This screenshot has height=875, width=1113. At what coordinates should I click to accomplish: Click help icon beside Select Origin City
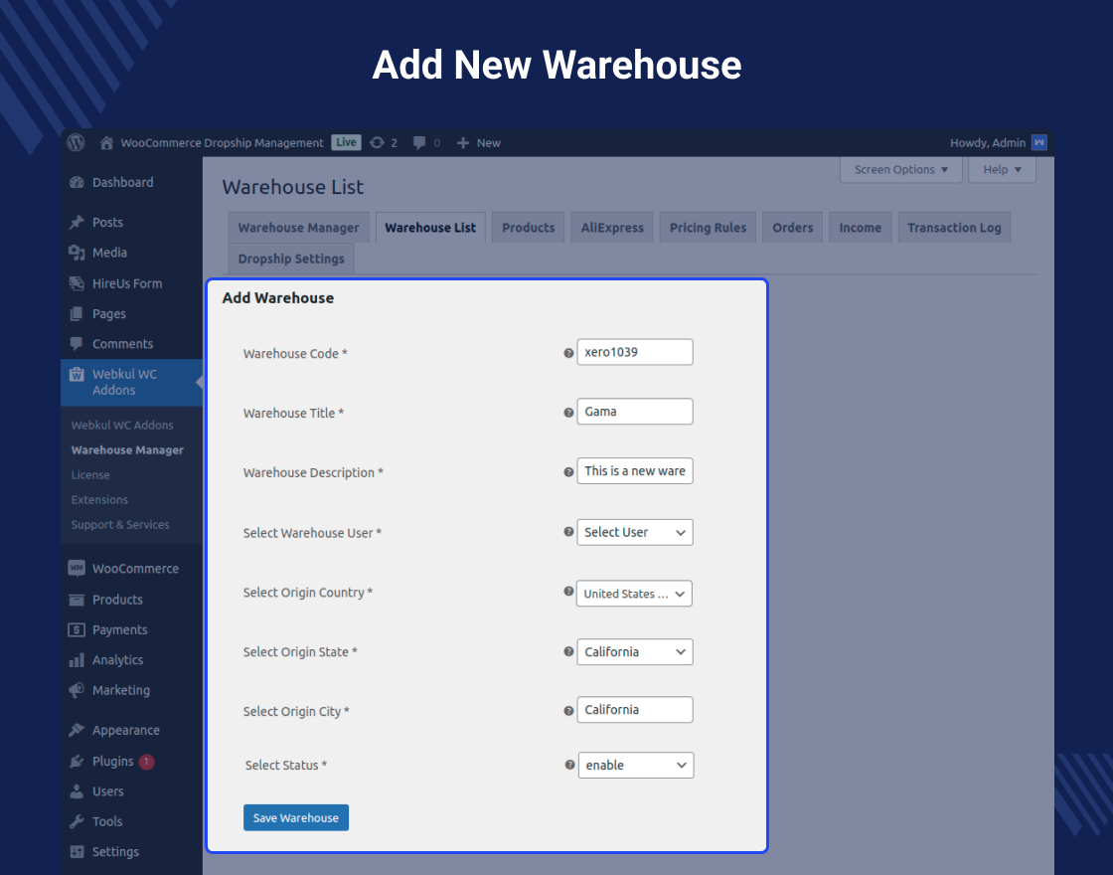(568, 711)
